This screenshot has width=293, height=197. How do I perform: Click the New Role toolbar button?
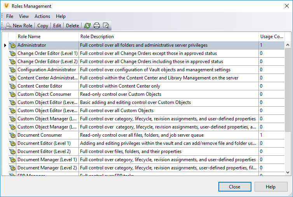(x=19, y=26)
